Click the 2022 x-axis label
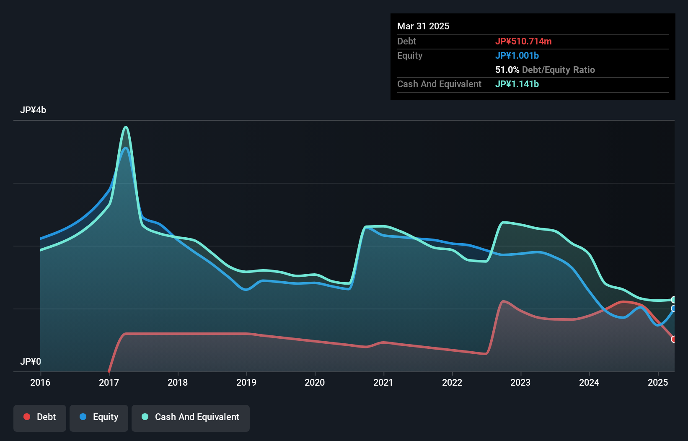 (452, 382)
